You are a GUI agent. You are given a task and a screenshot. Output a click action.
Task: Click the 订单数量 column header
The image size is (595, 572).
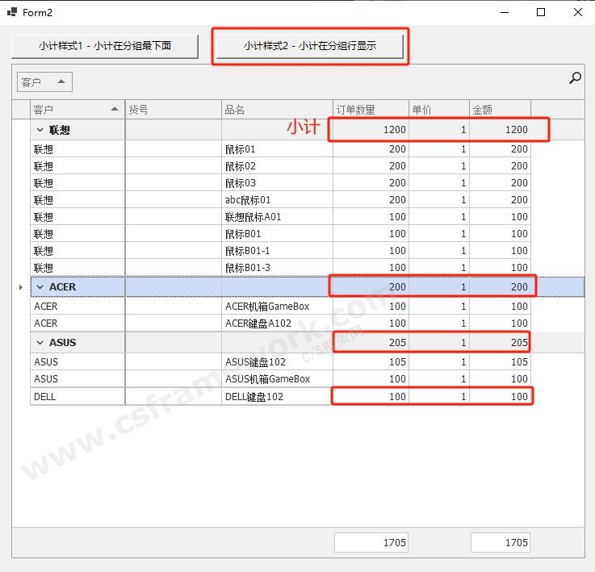[370, 110]
